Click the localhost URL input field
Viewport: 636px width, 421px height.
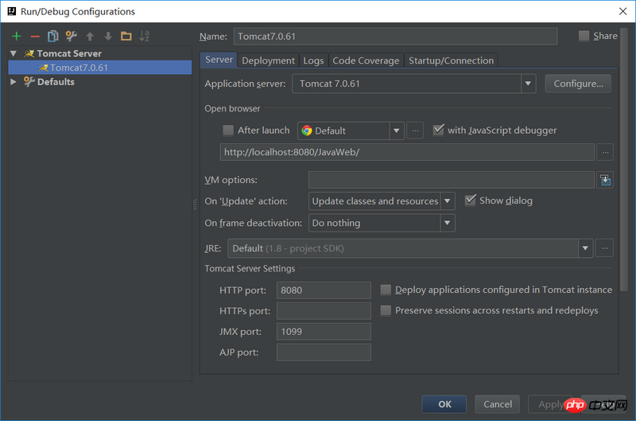click(407, 152)
